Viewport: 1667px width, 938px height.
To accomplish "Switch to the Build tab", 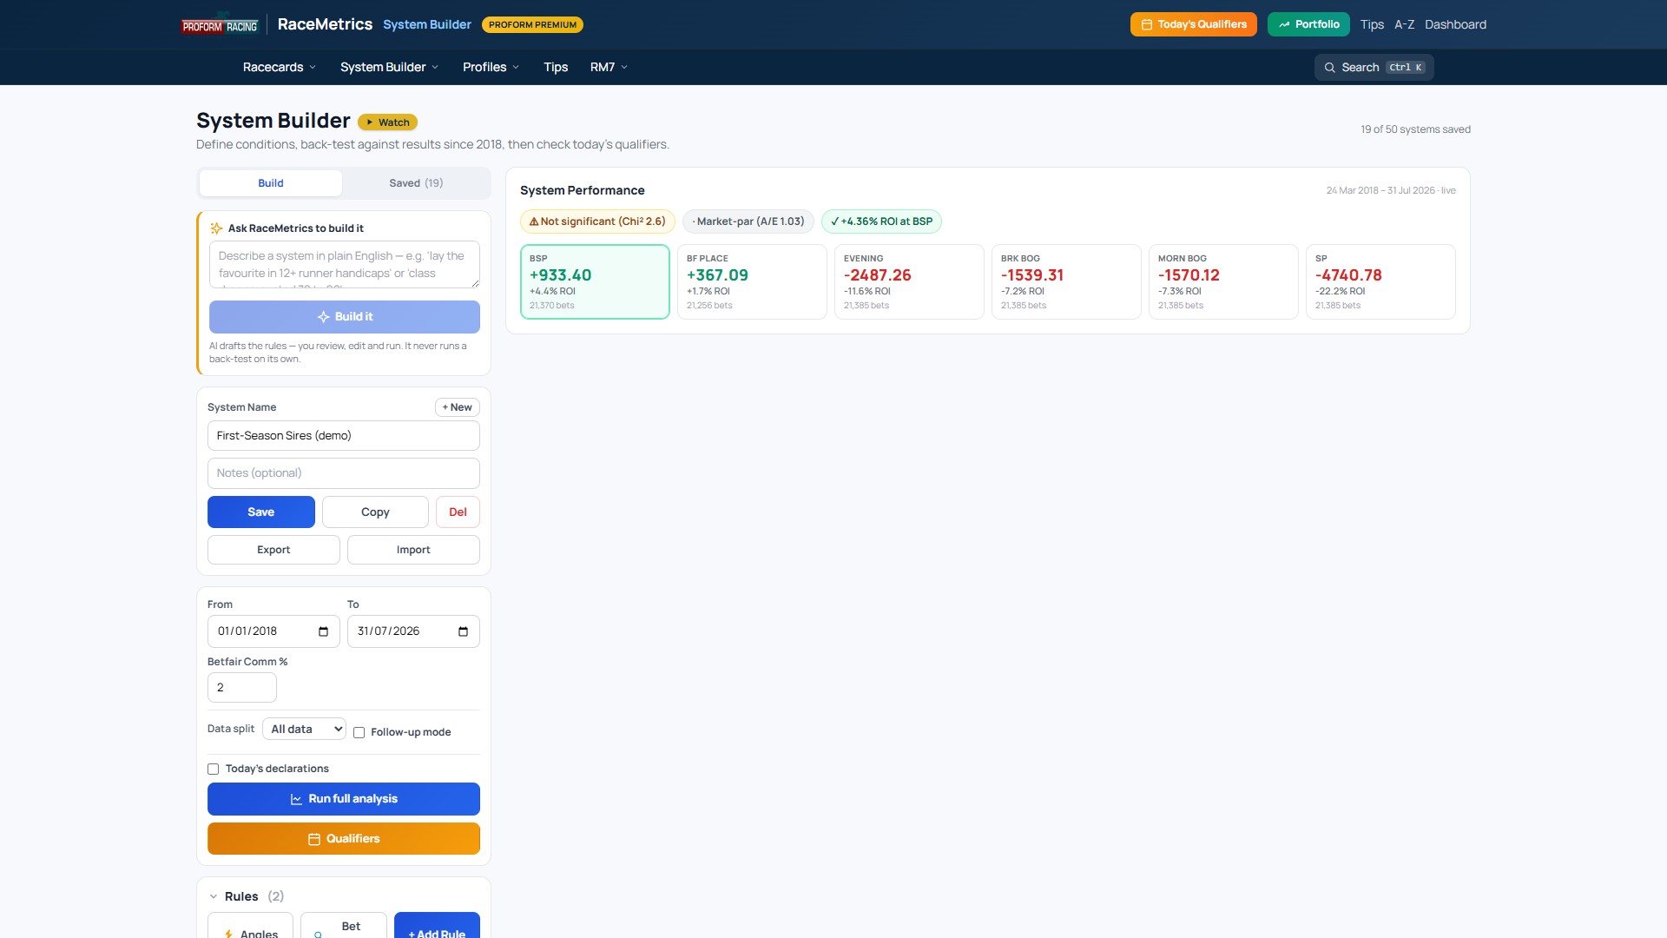I will (271, 183).
